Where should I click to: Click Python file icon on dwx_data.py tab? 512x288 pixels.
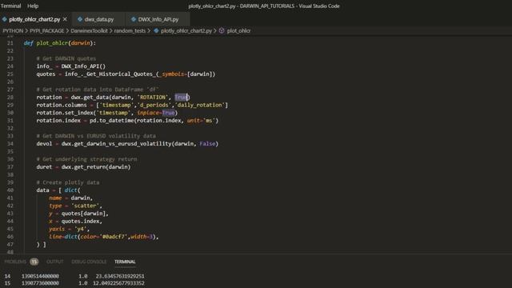tap(80, 19)
